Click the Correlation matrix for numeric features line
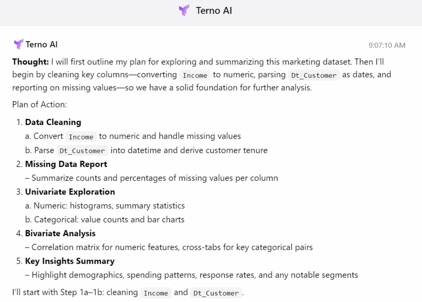The image size is (422, 302). (172, 247)
